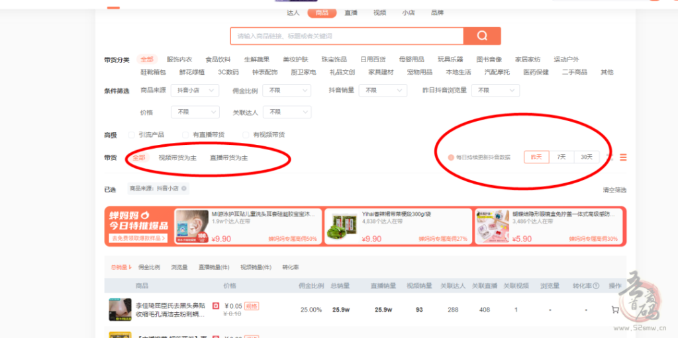The image size is (678, 338).
Task: Open the 关联达人 dropdown
Action: (x=287, y=112)
